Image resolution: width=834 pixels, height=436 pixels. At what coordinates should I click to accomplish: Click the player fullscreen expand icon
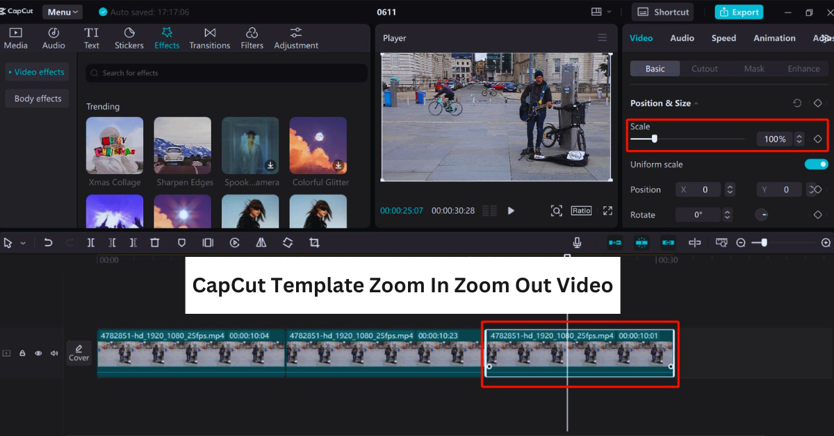pos(607,210)
